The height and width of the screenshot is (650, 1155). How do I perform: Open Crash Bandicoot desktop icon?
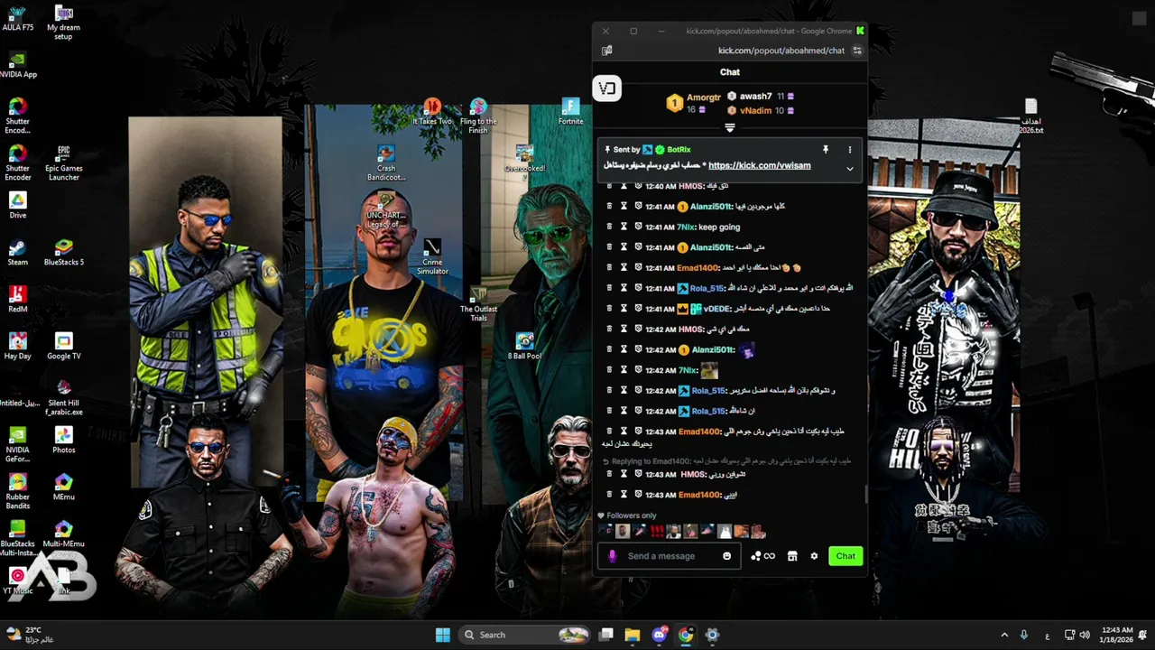tap(386, 163)
